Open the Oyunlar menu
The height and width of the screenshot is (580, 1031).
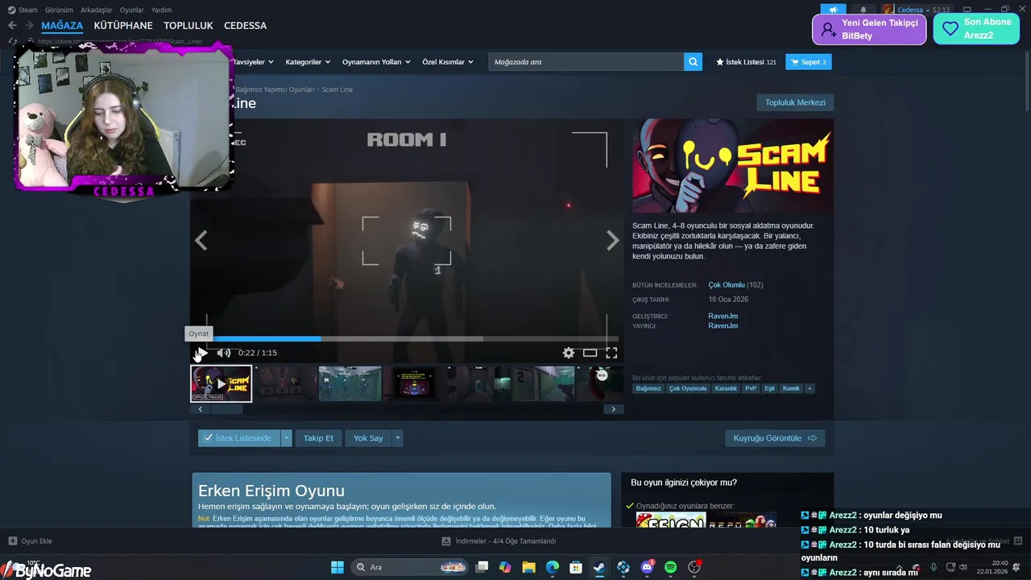(131, 10)
